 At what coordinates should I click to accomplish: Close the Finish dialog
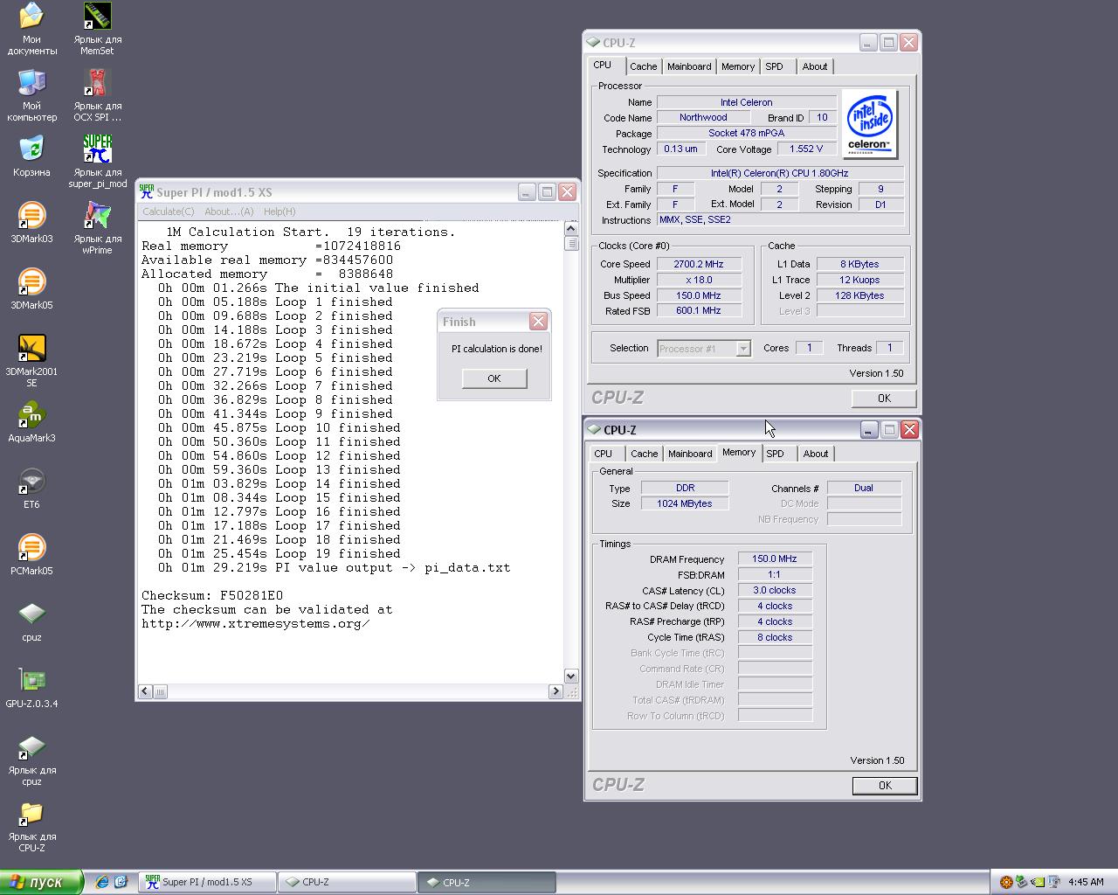(x=538, y=322)
